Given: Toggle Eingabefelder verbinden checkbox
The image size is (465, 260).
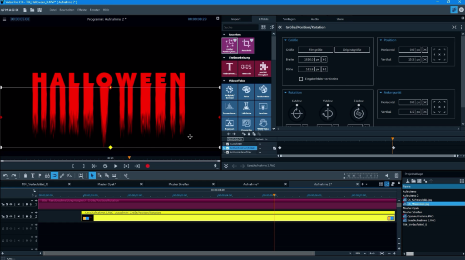Looking at the screenshot, I should (301, 79).
